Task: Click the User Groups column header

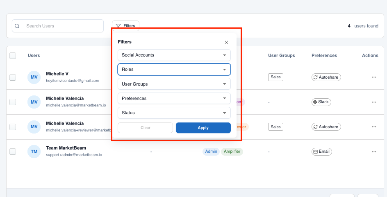Action: pos(282,55)
